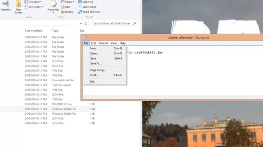The height and width of the screenshot is (147, 263).
Task: Click the Search Minecraft Bukkit Server field
Action: (115, 24)
